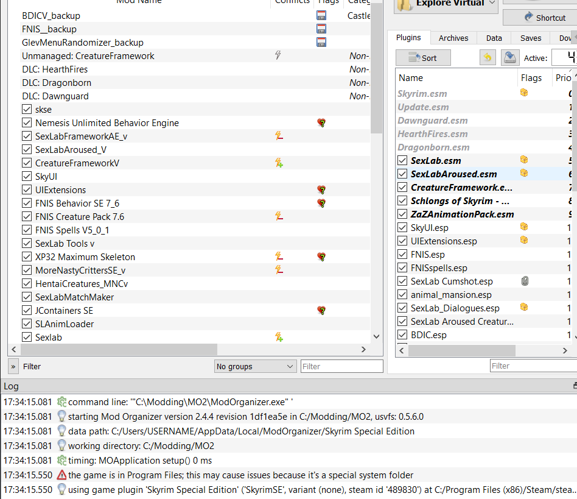The width and height of the screenshot is (577, 499).
Task: Select the Program Files warning log entry
Action: pyautogui.click(x=288, y=475)
